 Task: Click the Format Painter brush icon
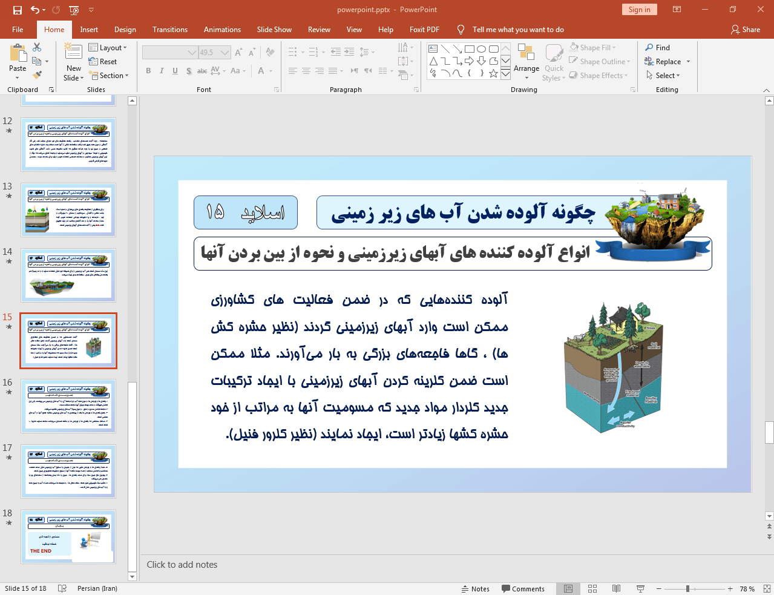tap(37, 75)
